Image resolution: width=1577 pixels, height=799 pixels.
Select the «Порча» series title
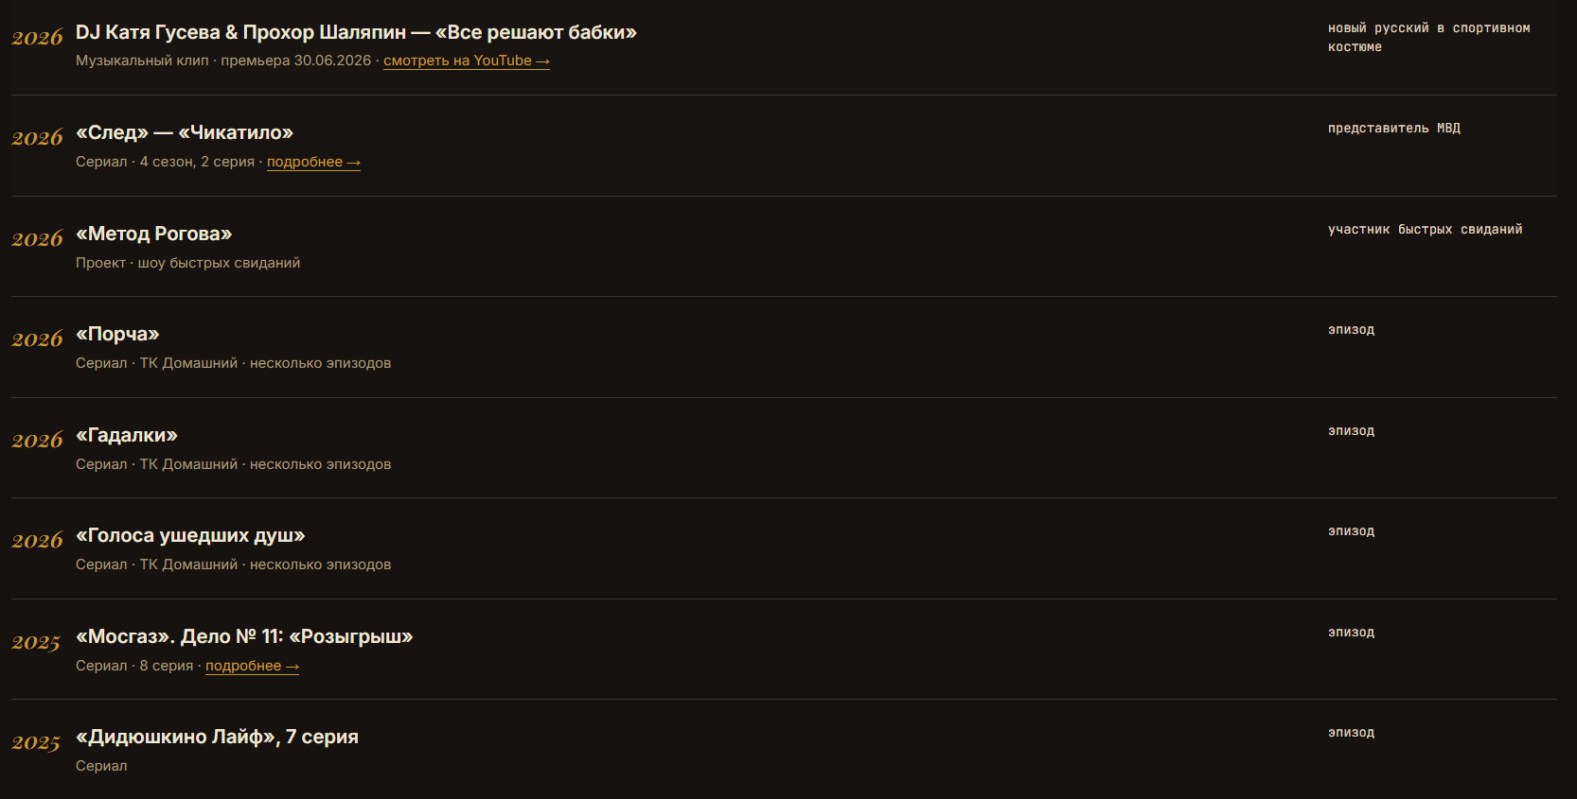pyautogui.click(x=117, y=334)
